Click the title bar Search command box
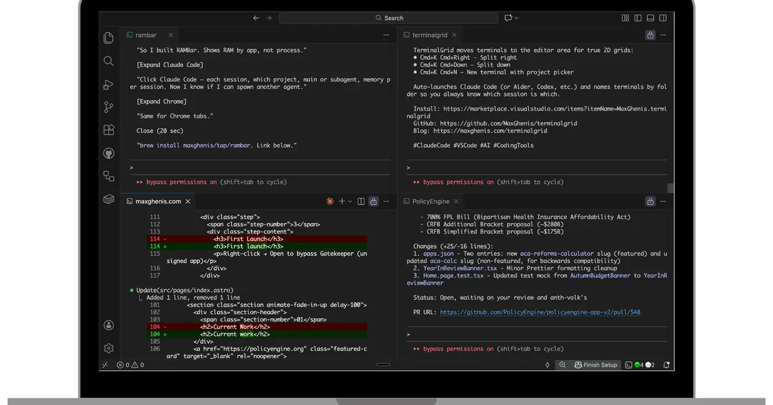 click(388, 18)
